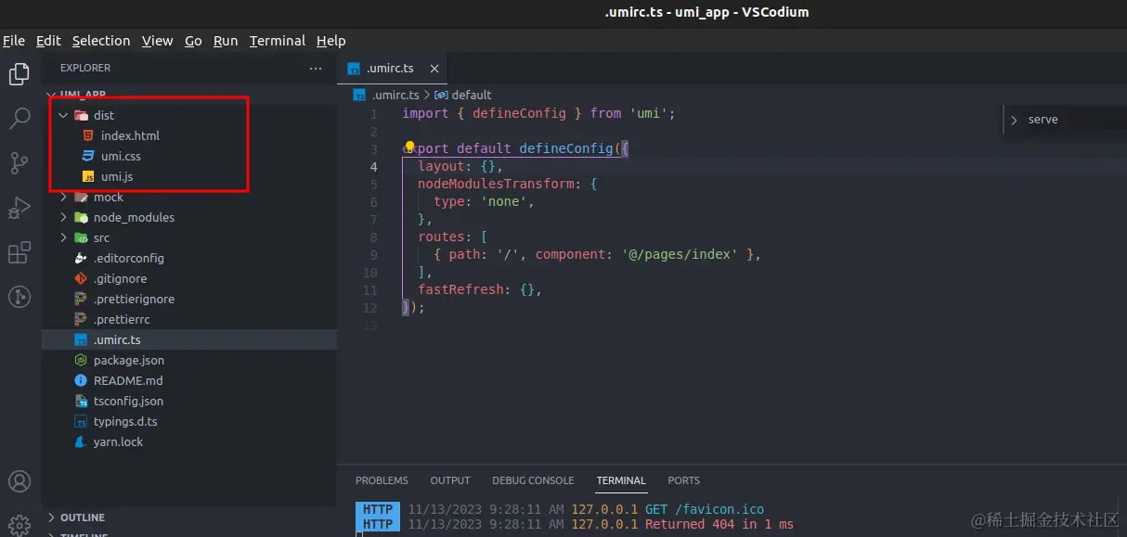
Task: Switch to the PORTS panel tab
Action: click(684, 480)
